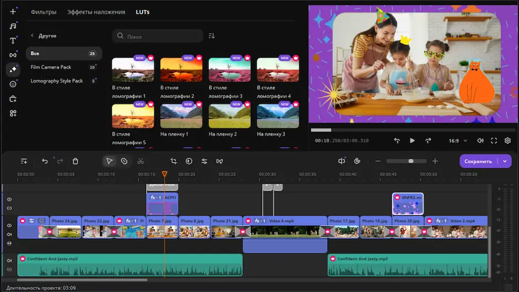Image resolution: width=519 pixels, height=292 pixels.
Task: Click the Сохранить button
Action: (x=478, y=161)
